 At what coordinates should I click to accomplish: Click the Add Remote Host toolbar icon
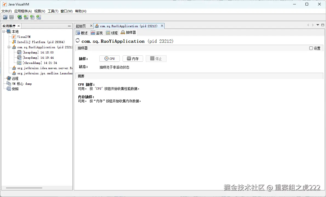click(20, 17)
